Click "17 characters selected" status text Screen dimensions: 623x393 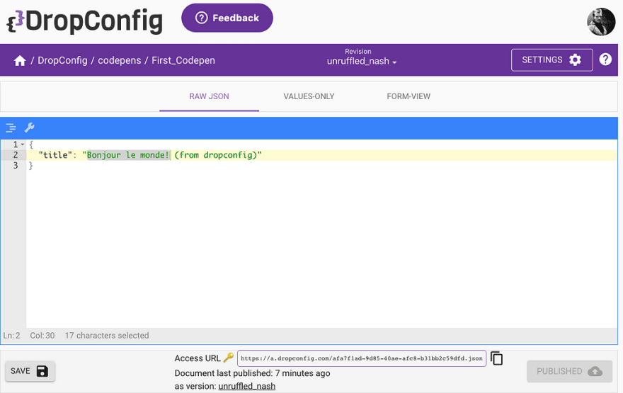coord(107,336)
